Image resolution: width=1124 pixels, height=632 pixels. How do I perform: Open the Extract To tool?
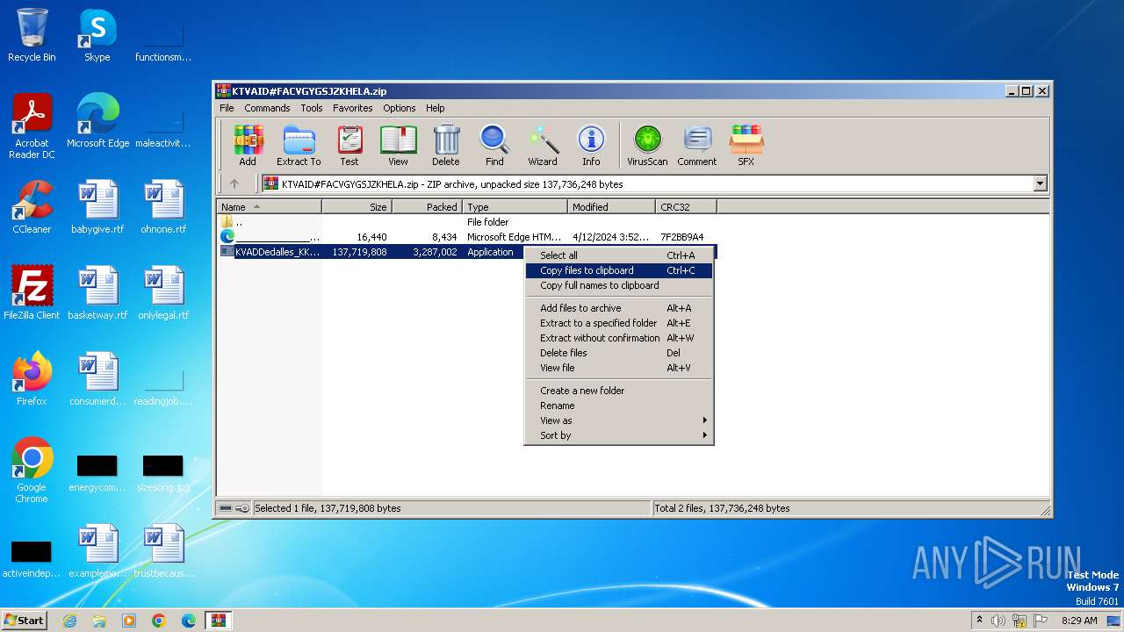[x=299, y=146]
